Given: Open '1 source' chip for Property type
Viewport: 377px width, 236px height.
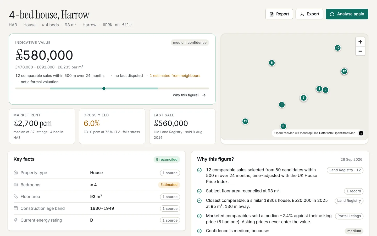Looking at the screenshot, I should click(x=170, y=173).
